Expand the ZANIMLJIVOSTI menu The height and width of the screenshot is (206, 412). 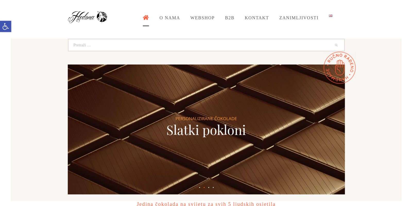tap(299, 18)
